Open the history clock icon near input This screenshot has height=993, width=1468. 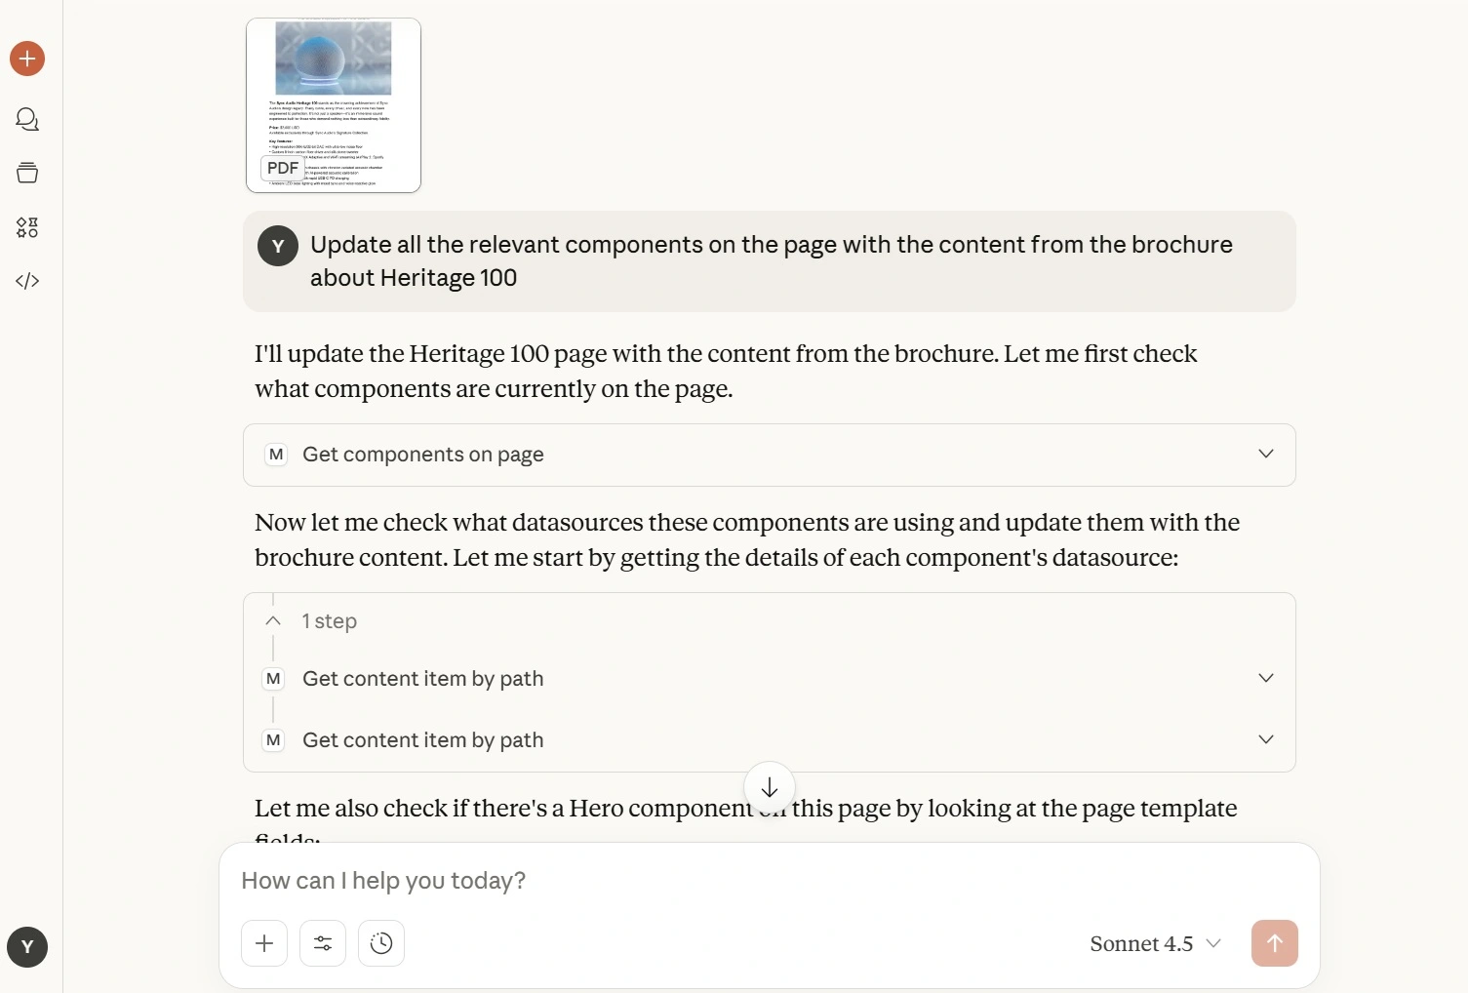click(380, 943)
